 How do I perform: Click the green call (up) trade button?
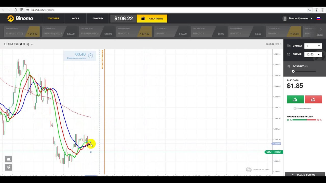pyautogui.click(x=295, y=99)
